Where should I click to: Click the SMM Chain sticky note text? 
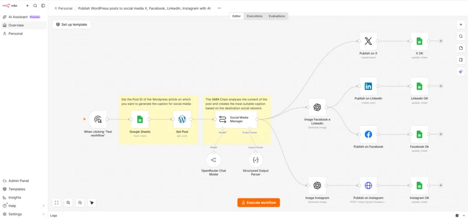236,103
